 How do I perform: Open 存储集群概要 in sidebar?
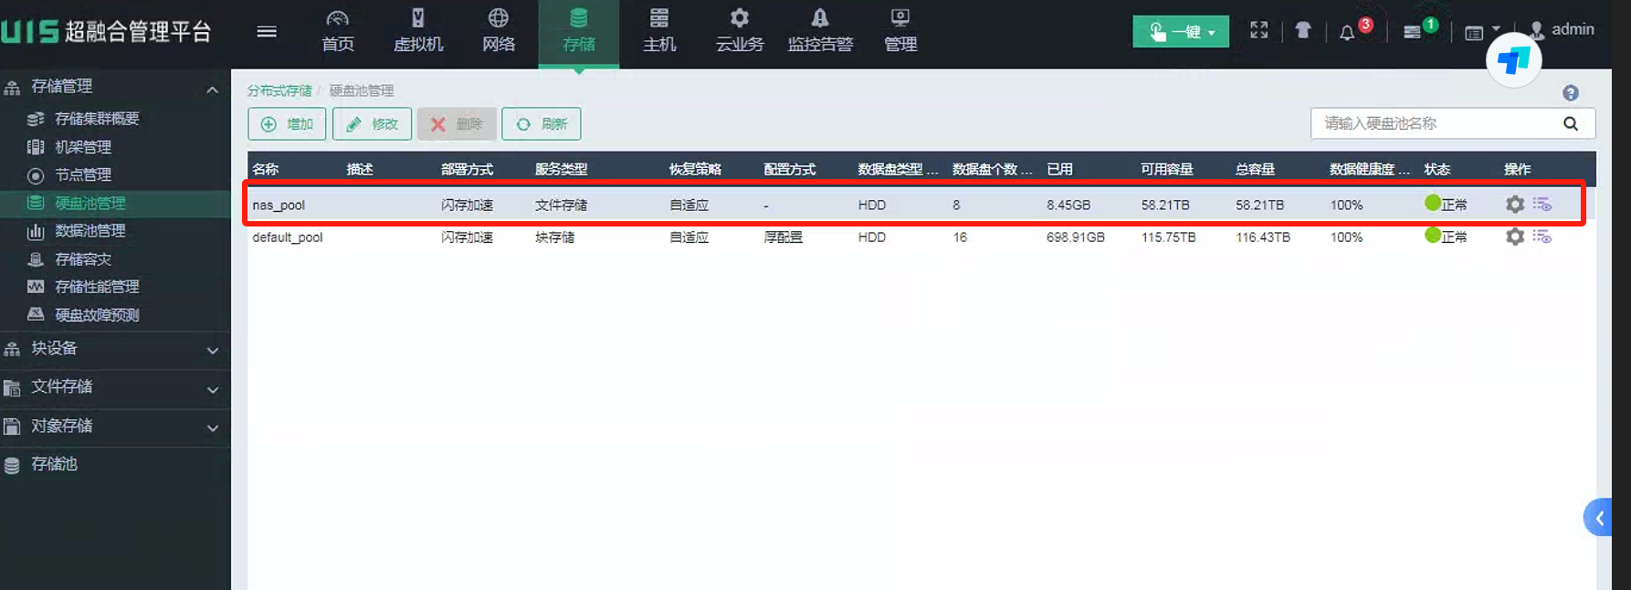point(97,119)
